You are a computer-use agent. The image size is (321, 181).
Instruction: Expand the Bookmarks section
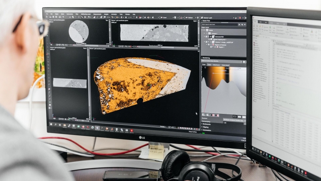[x=202, y=123]
